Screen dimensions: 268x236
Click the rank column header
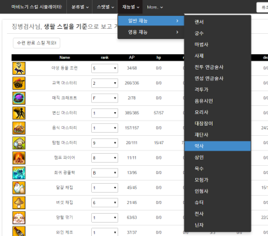coord(105,57)
